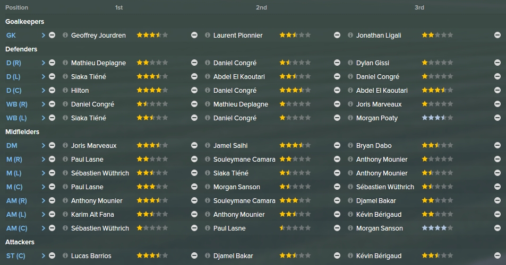
Task: Open info icon beside Lucas Barrios
Action: (x=65, y=255)
